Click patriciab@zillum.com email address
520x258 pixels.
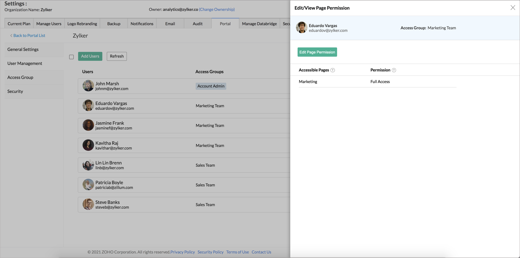(x=114, y=188)
